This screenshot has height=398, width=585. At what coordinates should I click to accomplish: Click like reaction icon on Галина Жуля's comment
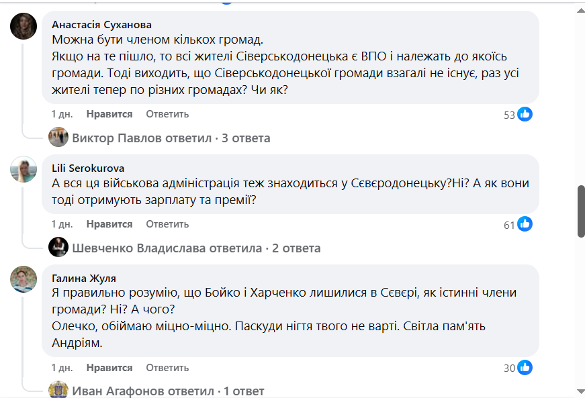(525, 367)
